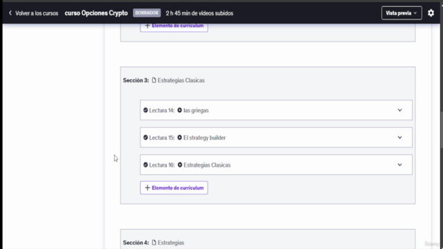Screen dimensions: 443x249
Task: Click document icon next to Sección 3 title
Action: 154,80
